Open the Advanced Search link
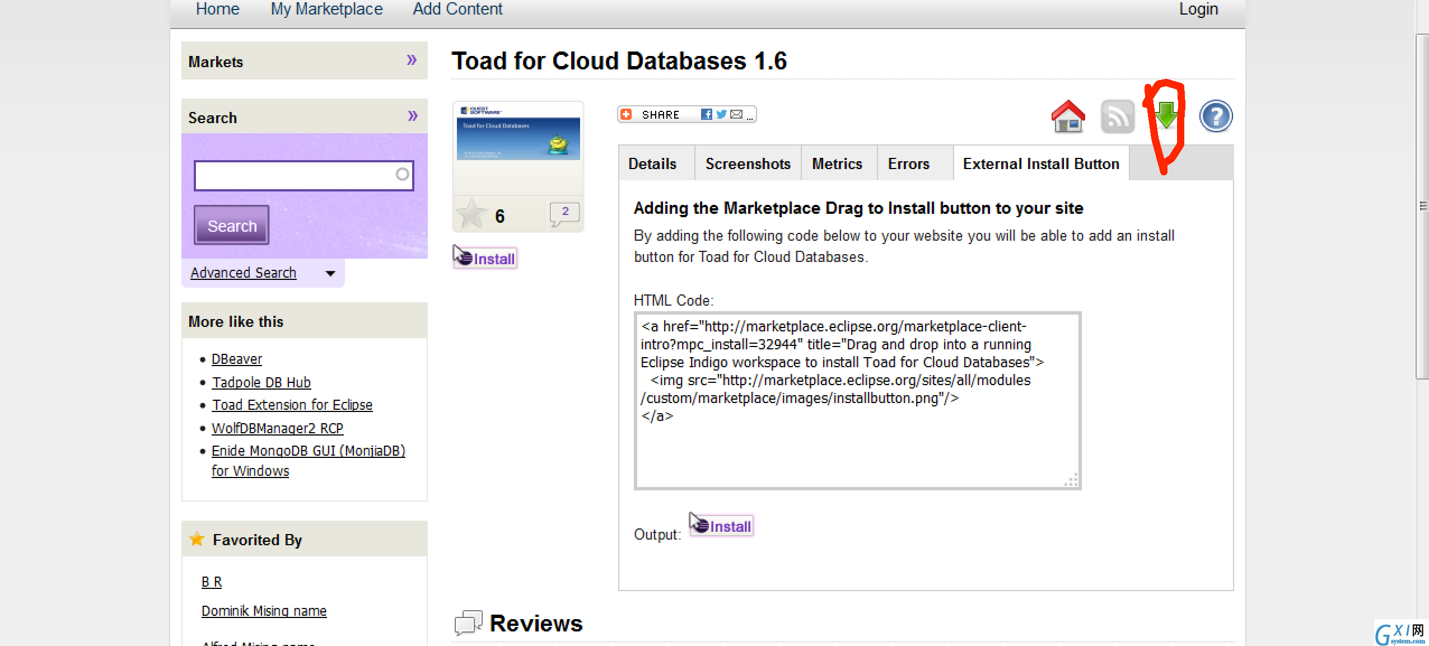The width and height of the screenshot is (1429, 646). (243, 273)
